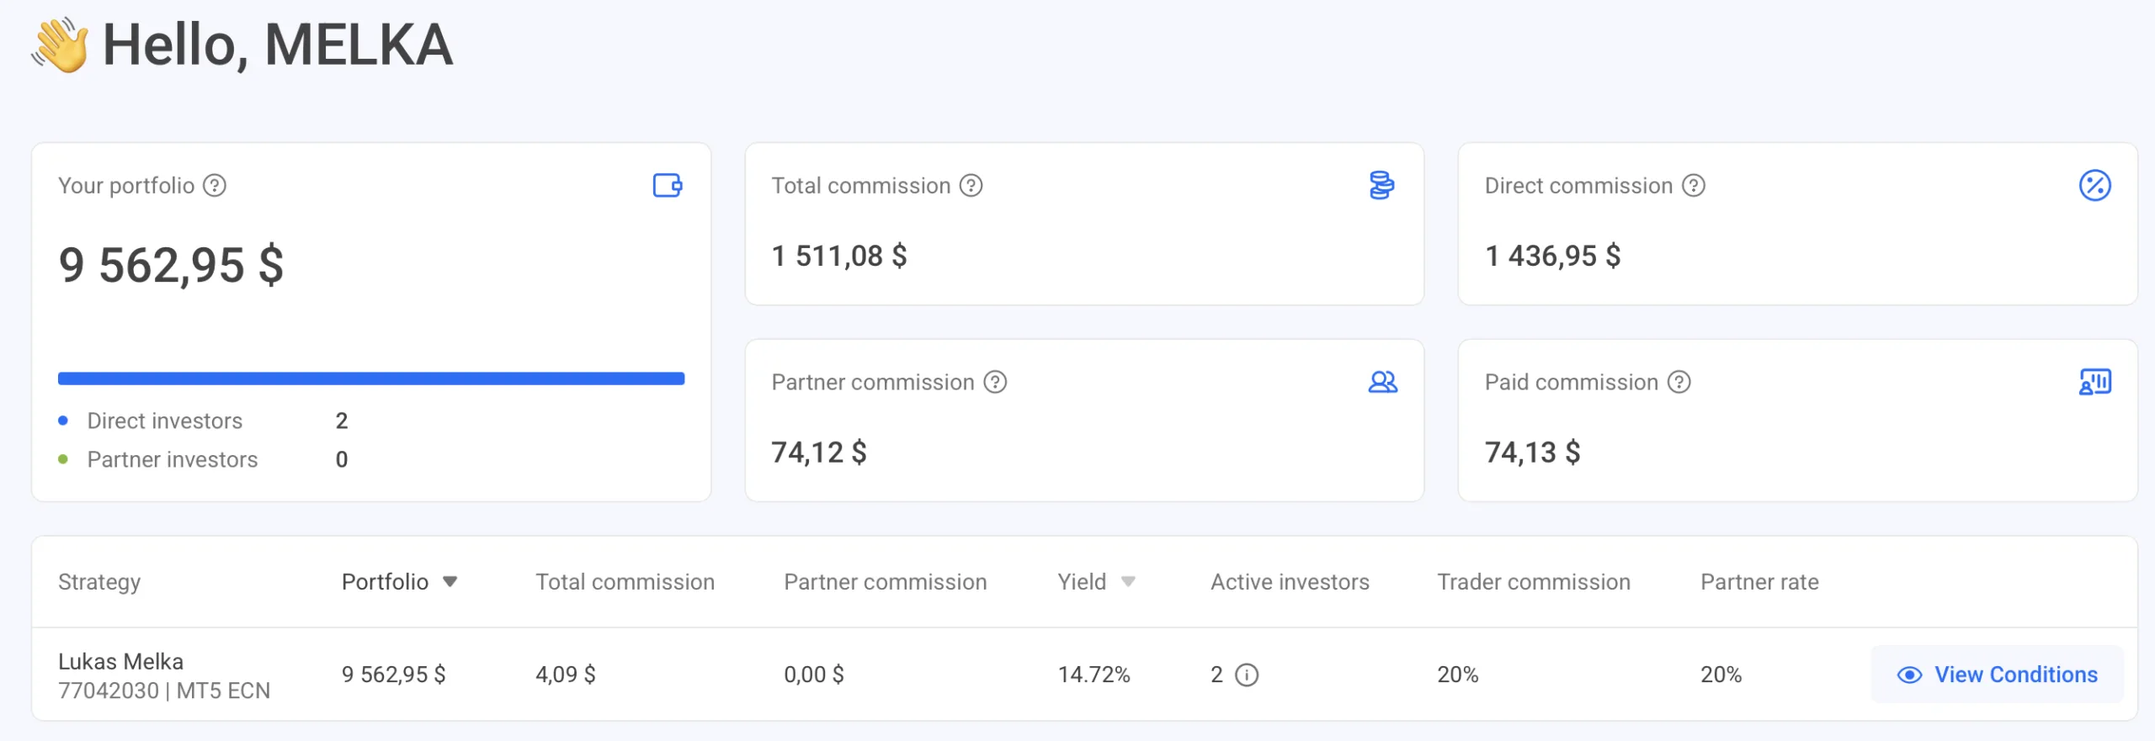Click the 1 436,95 $ direct commission value
The height and width of the screenshot is (741, 2155).
point(1552,256)
